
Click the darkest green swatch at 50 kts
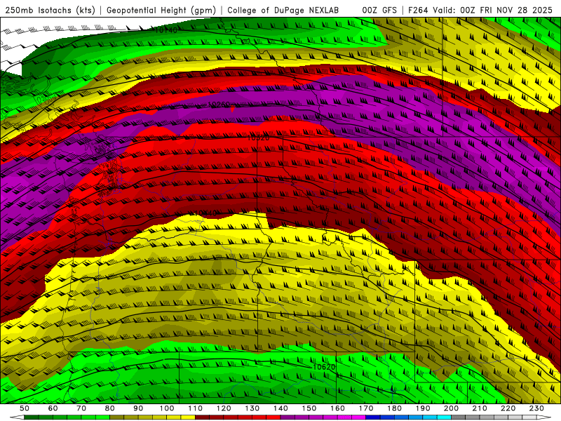(31, 417)
